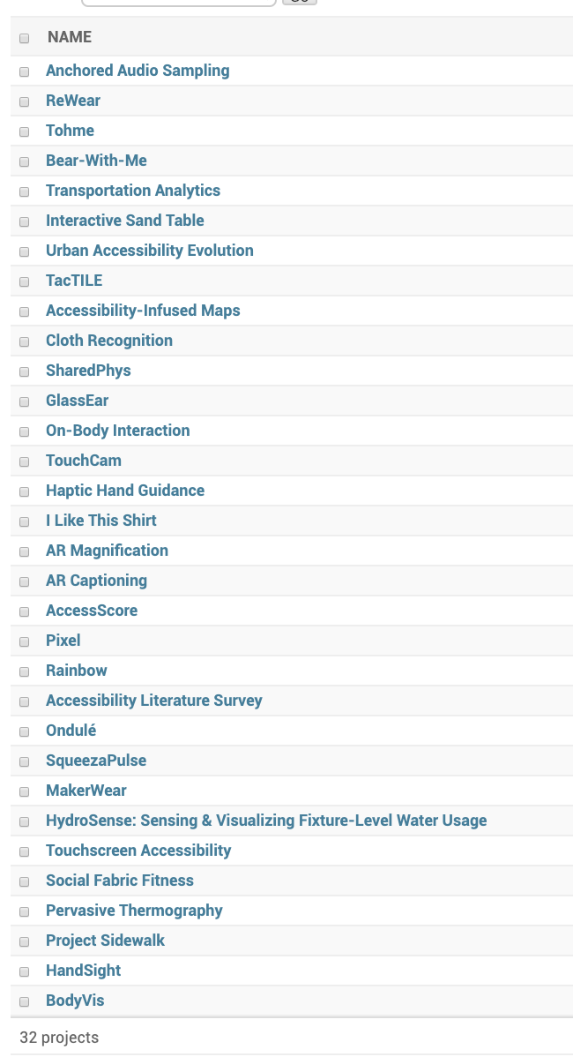The height and width of the screenshot is (1057, 573).
Task: Open the Social Fabric Fitness page
Action: (x=120, y=880)
